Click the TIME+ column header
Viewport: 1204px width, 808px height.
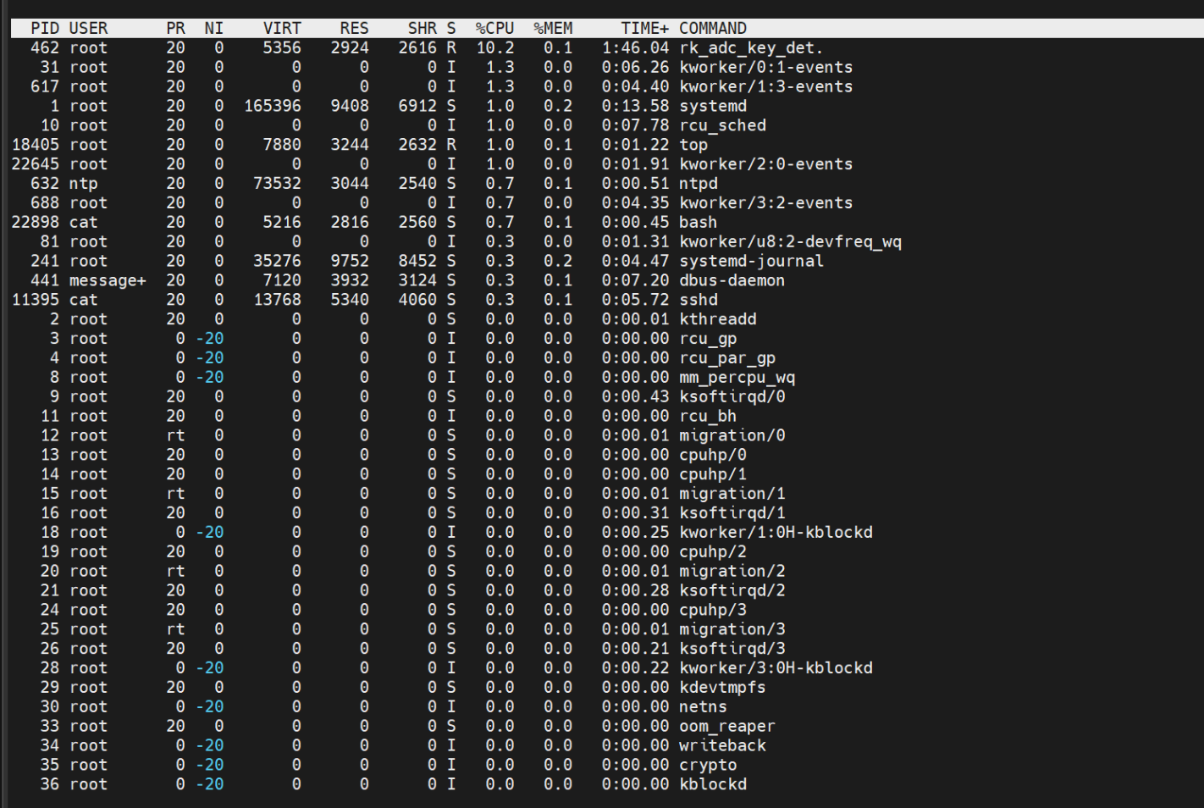tap(644, 28)
